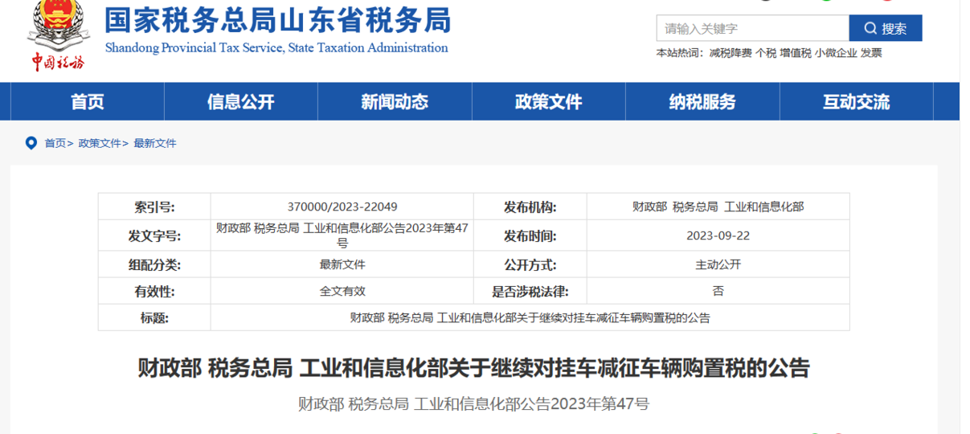Click the 索引号 label cell

[154, 207]
